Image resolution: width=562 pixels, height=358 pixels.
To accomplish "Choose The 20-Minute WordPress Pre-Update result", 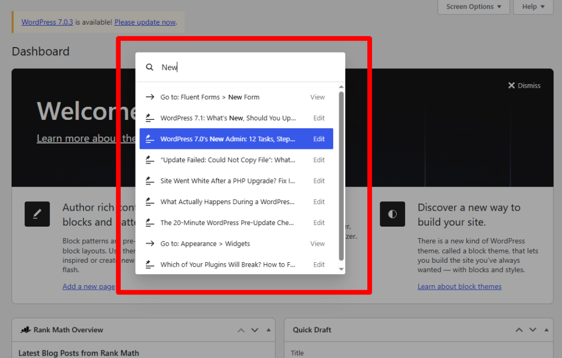I will click(x=236, y=223).
